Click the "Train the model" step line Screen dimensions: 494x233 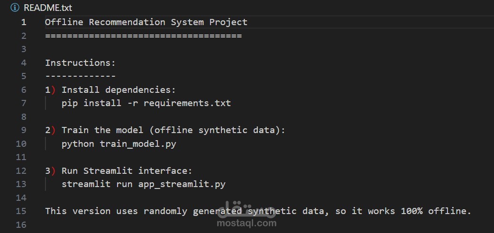tap(173, 130)
